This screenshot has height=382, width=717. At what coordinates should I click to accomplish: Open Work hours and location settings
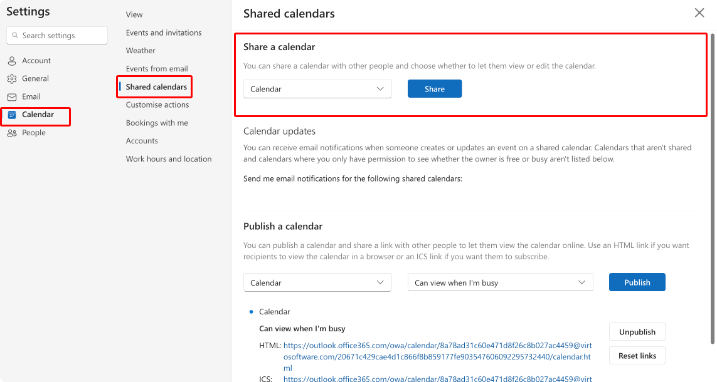pos(169,159)
